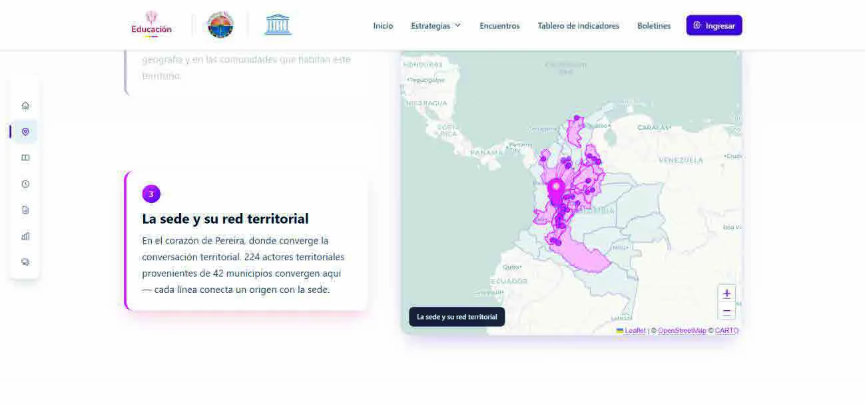Zoom out on the map

click(726, 311)
